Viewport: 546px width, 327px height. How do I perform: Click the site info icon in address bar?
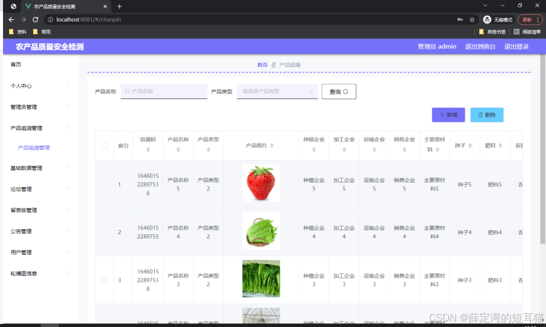pyautogui.click(x=51, y=19)
